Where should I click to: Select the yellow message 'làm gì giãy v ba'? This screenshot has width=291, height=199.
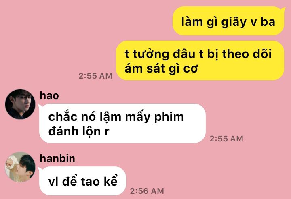(x=228, y=21)
